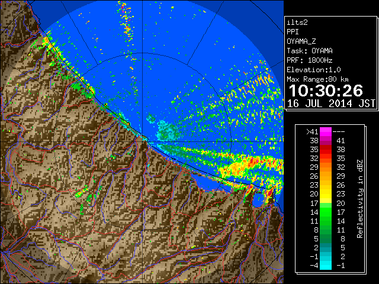Click the 'Elevation:1.0' text
Screen dimensions: 379x284
pyautogui.click(x=314, y=70)
